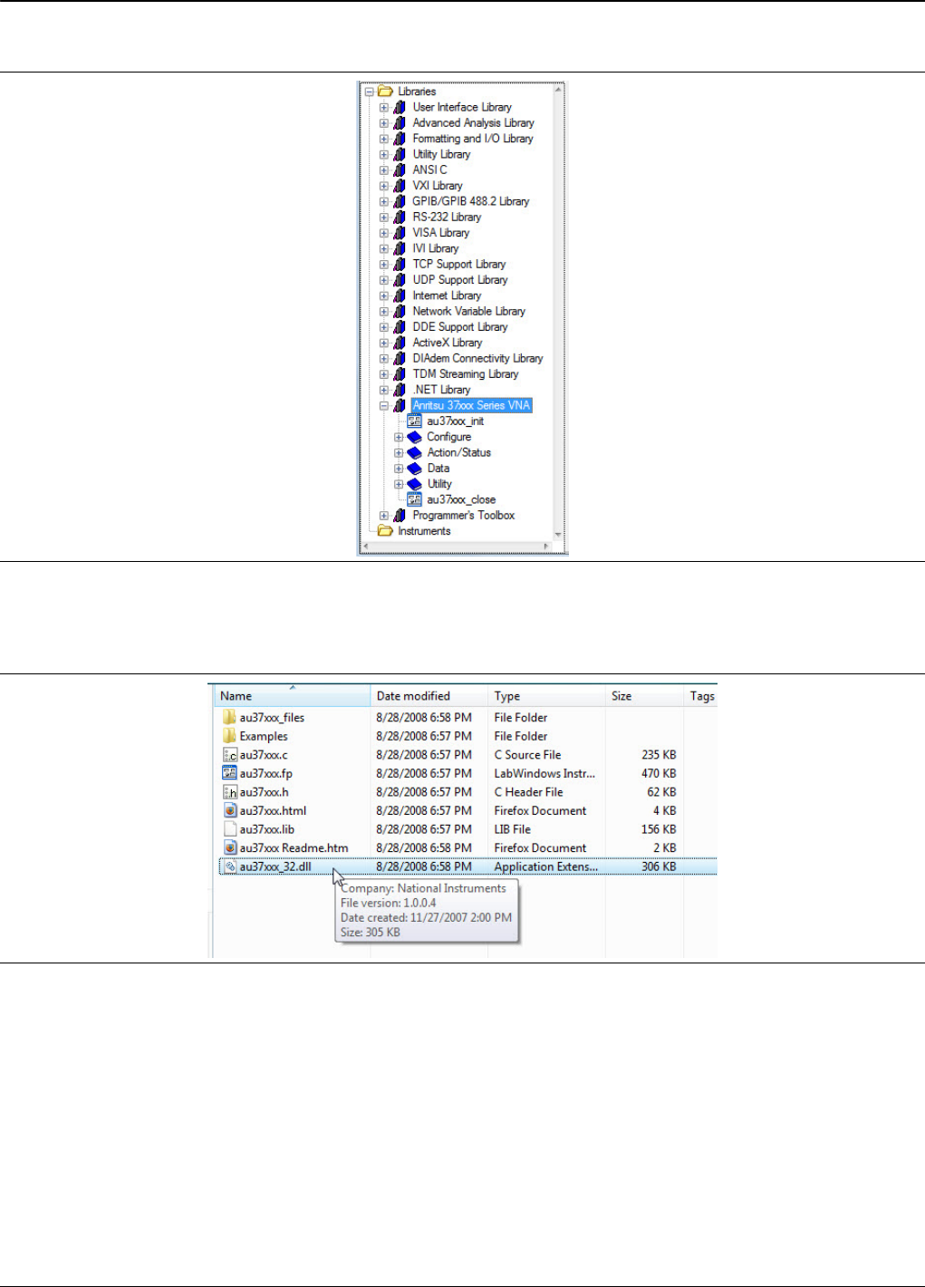Select .NET Library in the tree

tap(442, 390)
